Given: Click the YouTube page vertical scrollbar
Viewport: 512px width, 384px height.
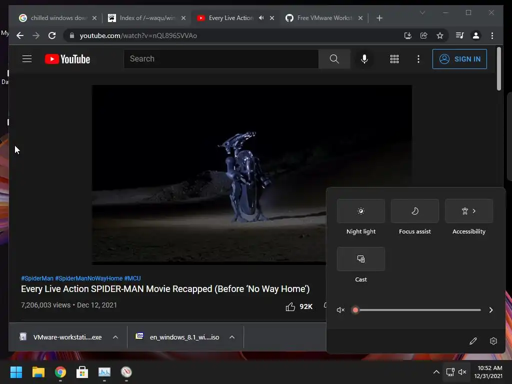Looking at the screenshot, I should 498,68.
